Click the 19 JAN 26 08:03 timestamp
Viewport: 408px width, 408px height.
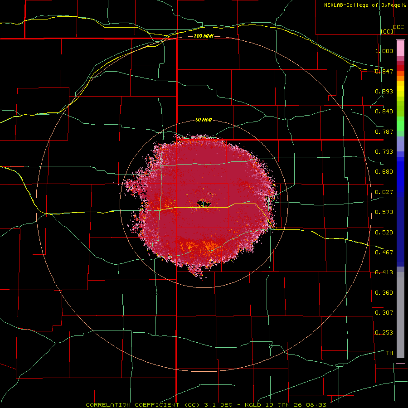[x=296, y=405]
